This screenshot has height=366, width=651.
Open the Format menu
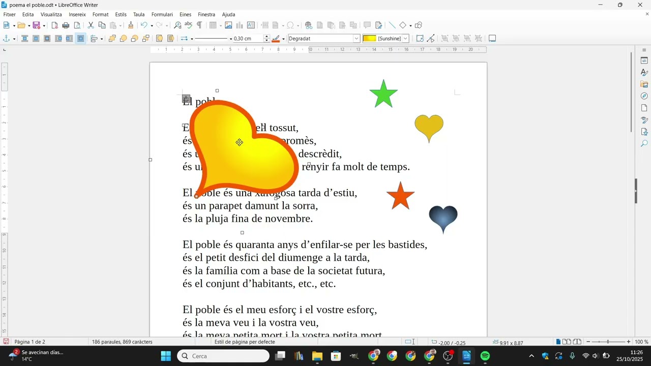point(100,15)
